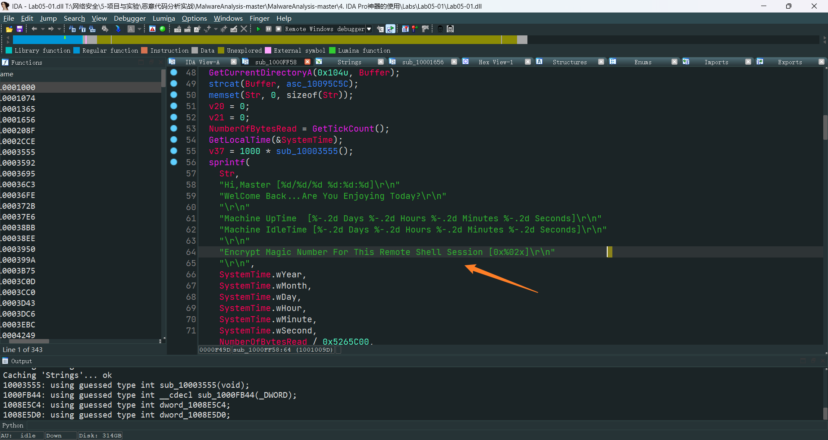
Task: Click the Save database icon
Action: pyautogui.click(x=19, y=29)
